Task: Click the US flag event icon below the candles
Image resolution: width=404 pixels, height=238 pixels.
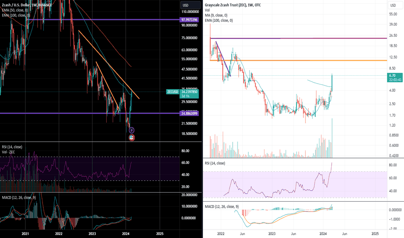Action: pyautogui.click(x=132, y=138)
